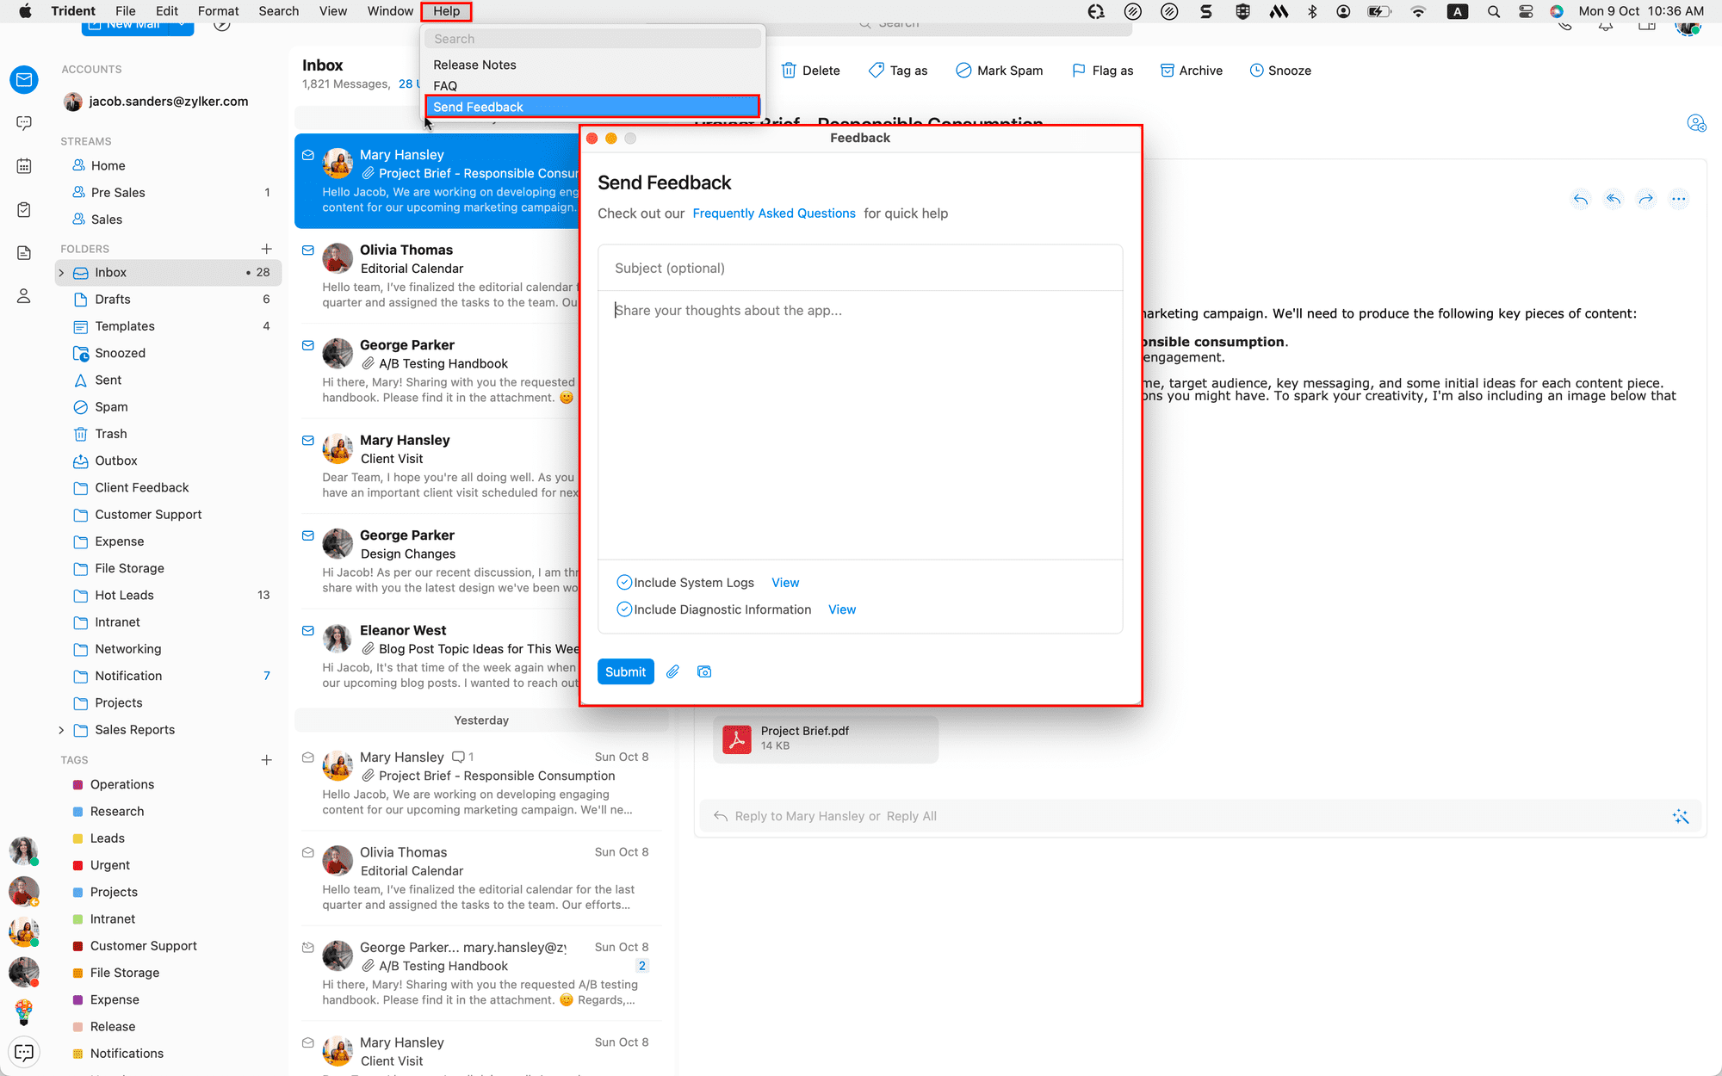Expand the Sales Reports folder
The image size is (1722, 1076).
pos(61,730)
